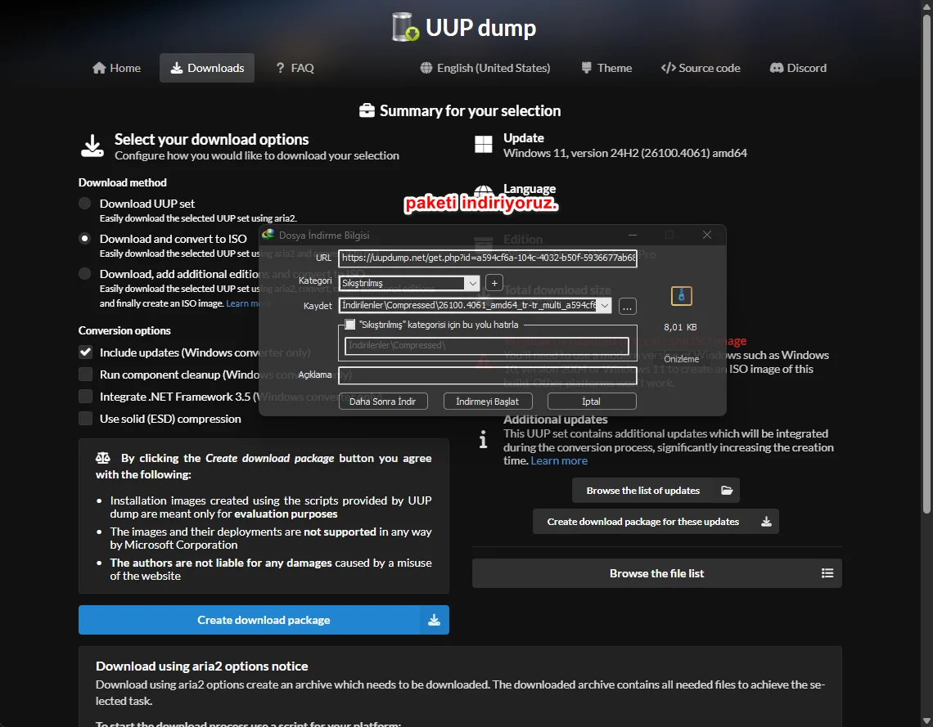Toggle remember path for Sıkıştırılmış category checkbox
Image resolution: width=933 pixels, height=727 pixels.
pyautogui.click(x=350, y=325)
